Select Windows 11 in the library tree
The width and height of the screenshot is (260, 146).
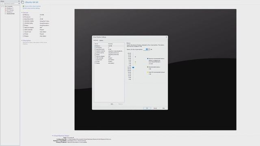[10, 8]
